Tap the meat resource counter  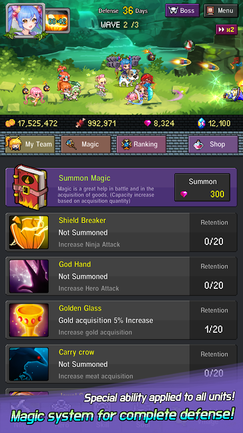pyautogui.click(x=96, y=123)
